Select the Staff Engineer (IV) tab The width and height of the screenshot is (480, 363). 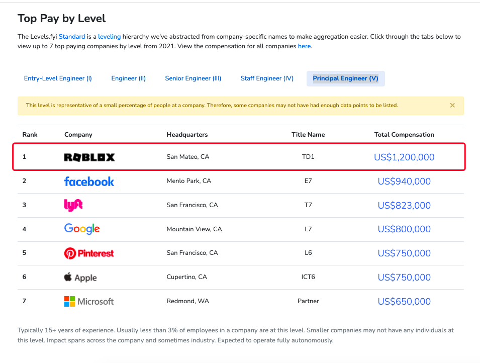(x=267, y=78)
